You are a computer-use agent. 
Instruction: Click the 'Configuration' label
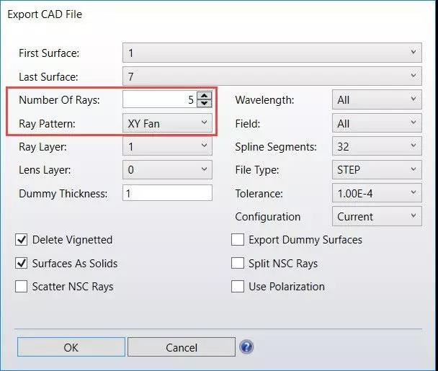coord(268,217)
